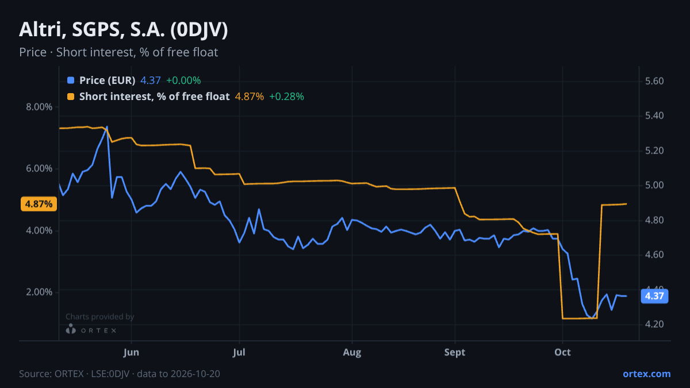Click the +0.00% price change value
This screenshot has width=690, height=388.
tap(183, 80)
